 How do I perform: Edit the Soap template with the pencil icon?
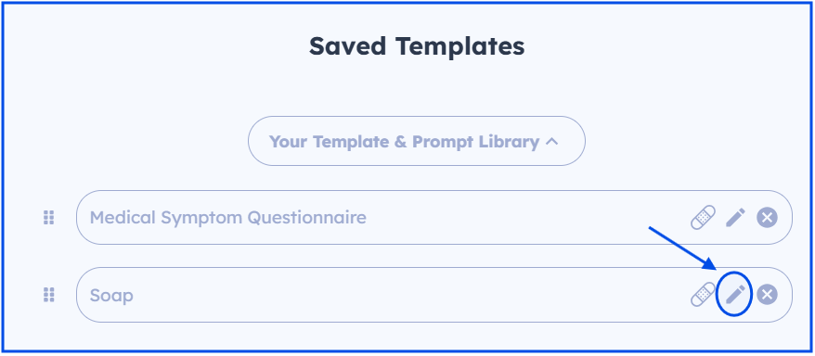pos(735,294)
